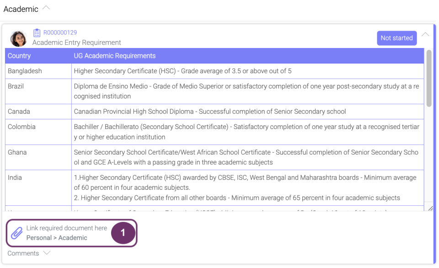The height and width of the screenshot is (268, 439).
Task: Open the R000000129 requirement link
Action: [60, 33]
